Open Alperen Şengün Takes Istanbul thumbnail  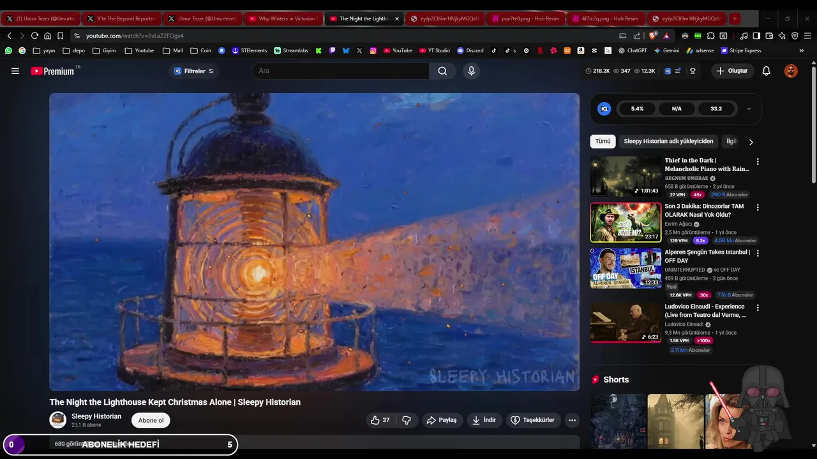pyautogui.click(x=626, y=268)
